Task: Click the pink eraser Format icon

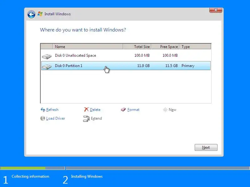Action: (123, 110)
